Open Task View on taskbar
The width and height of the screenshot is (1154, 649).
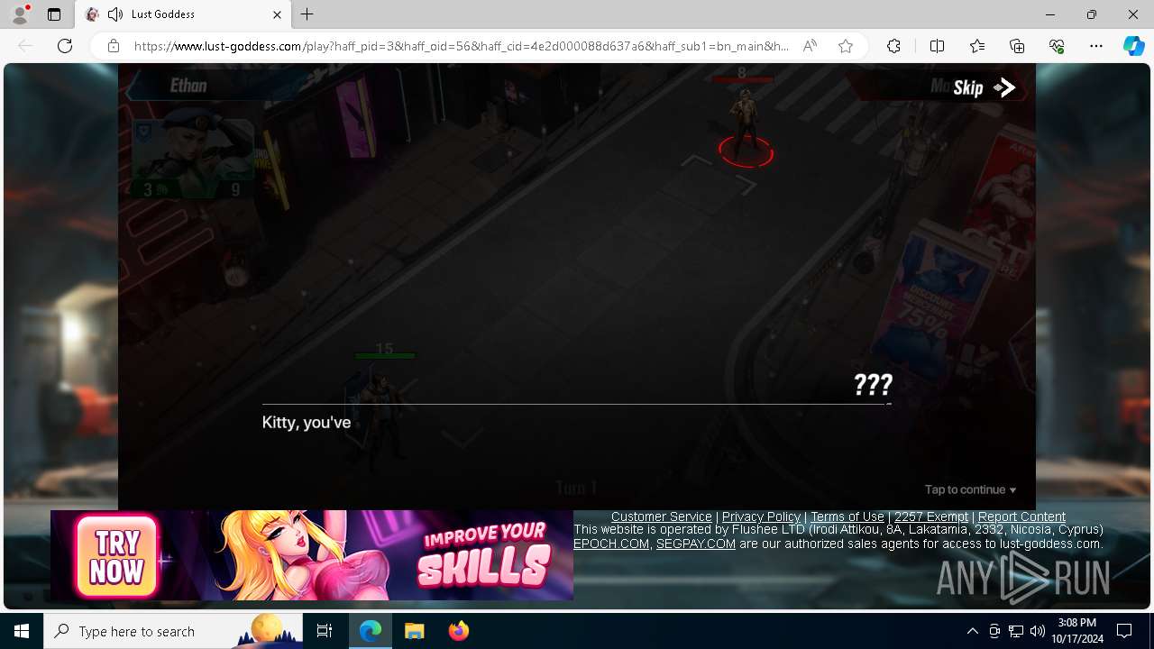(325, 631)
